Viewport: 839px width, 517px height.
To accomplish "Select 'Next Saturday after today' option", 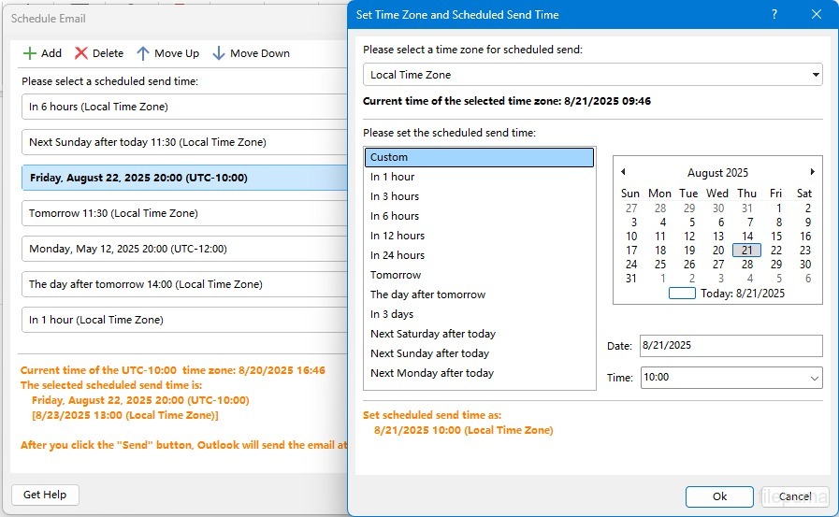I will coord(433,334).
